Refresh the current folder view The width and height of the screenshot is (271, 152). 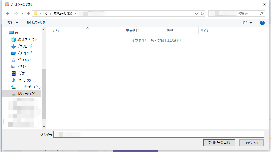point(202,14)
